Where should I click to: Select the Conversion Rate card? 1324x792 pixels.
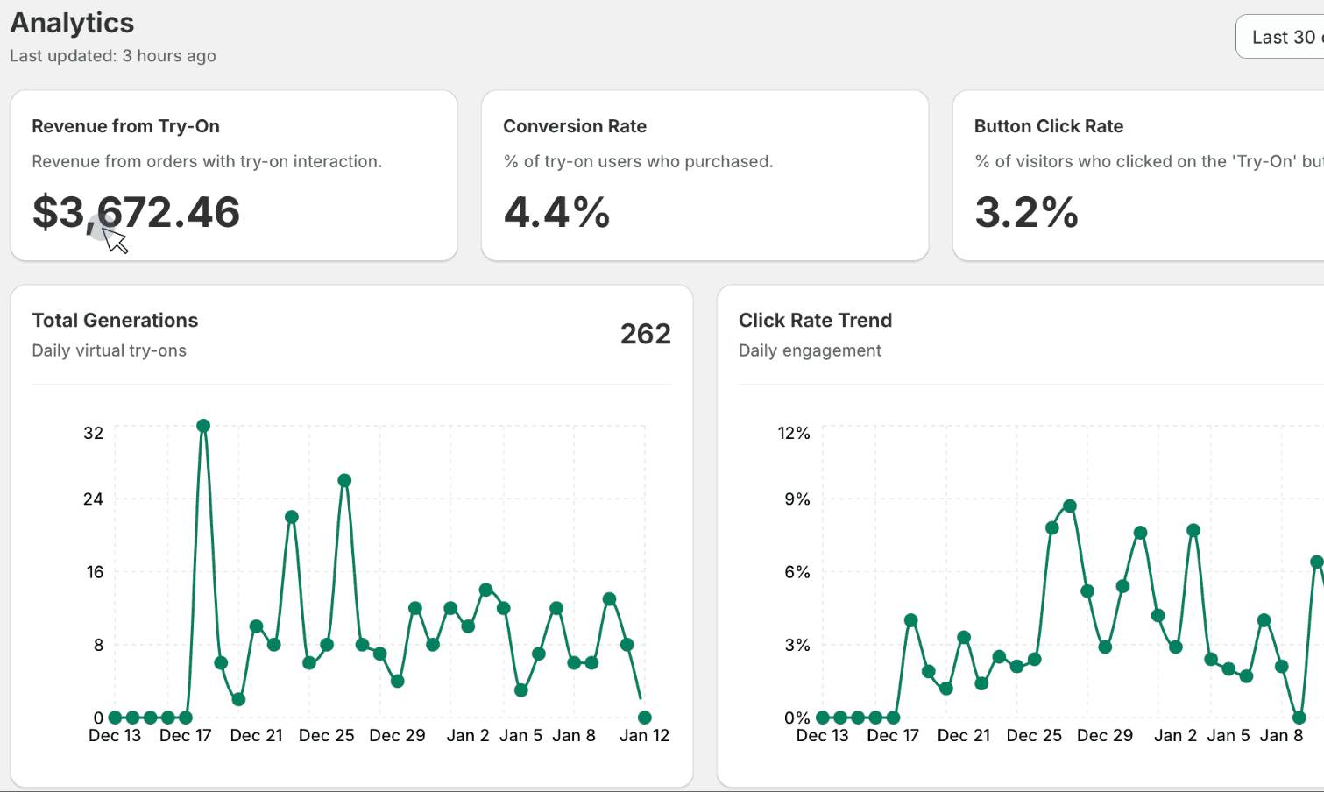704,175
